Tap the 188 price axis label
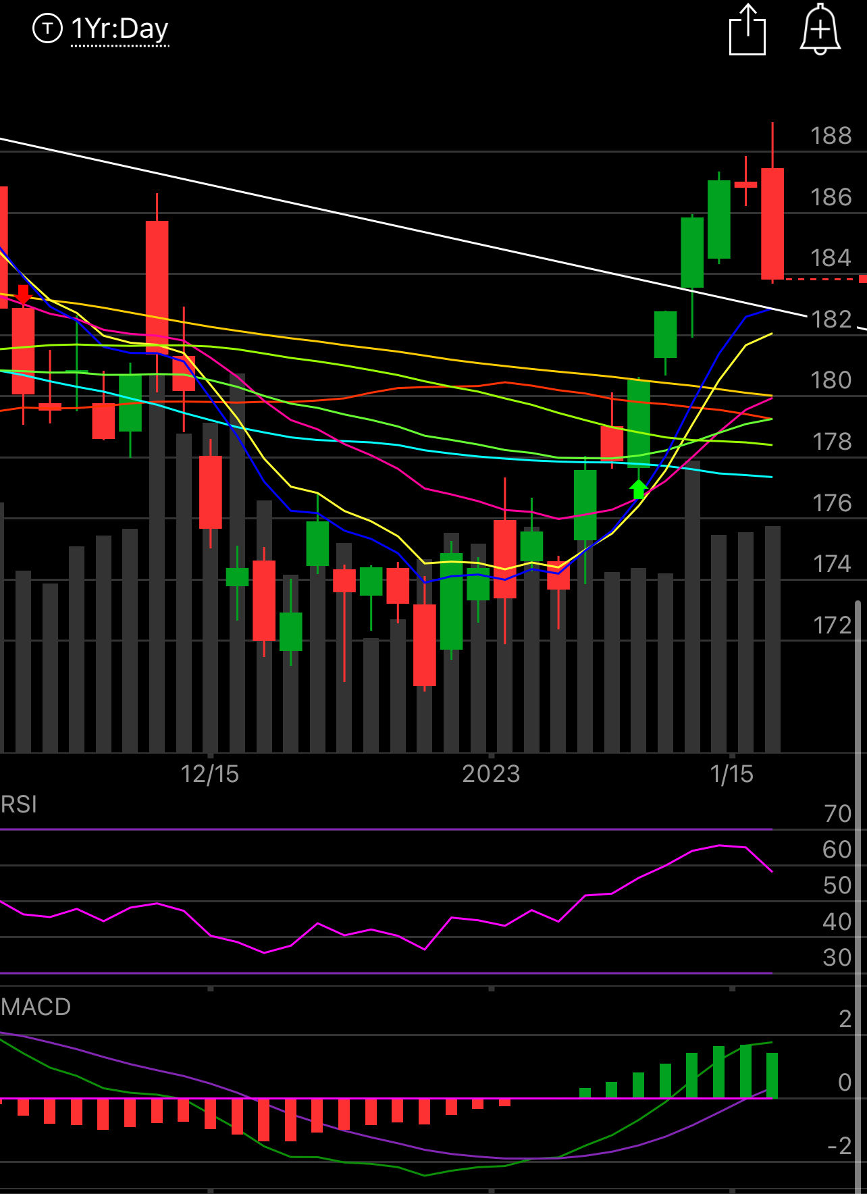The width and height of the screenshot is (867, 1194). pyautogui.click(x=831, y=136)
